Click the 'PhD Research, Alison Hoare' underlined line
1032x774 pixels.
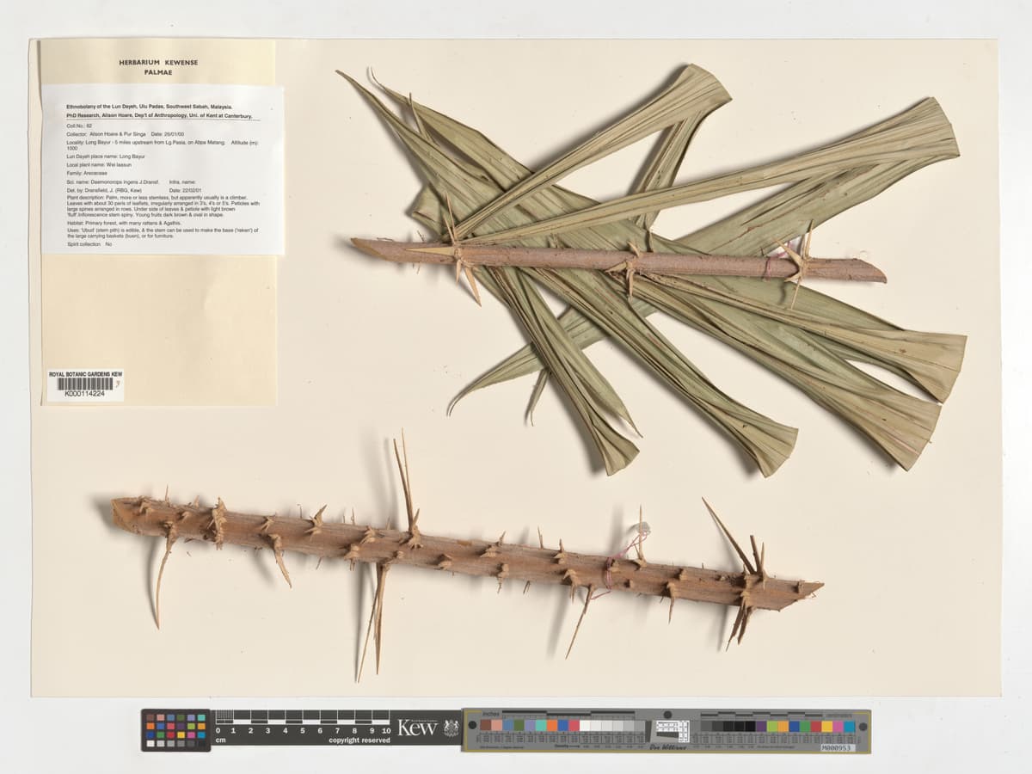point(160,114)
